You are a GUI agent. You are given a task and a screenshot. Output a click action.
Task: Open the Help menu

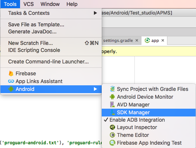(x=72, y=4)
